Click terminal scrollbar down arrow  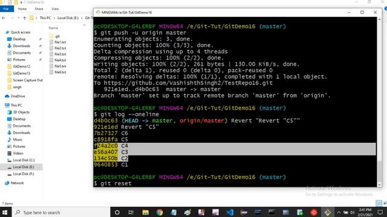click(379, 184)
